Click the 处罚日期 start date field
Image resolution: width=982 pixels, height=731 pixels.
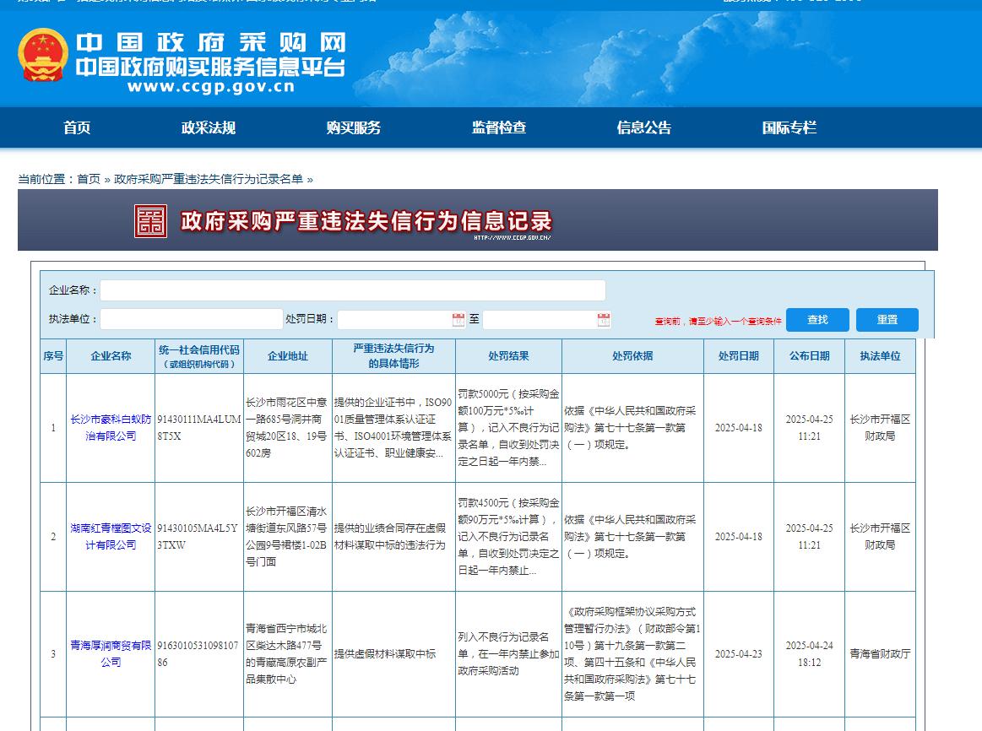(394, 320)
